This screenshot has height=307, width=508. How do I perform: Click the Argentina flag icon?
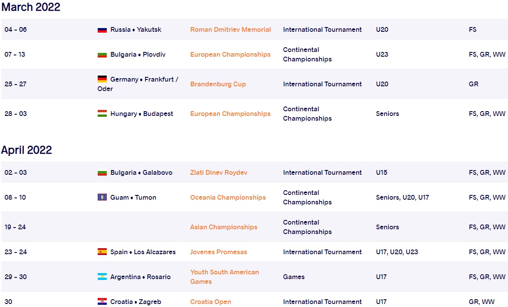[102, 277]
